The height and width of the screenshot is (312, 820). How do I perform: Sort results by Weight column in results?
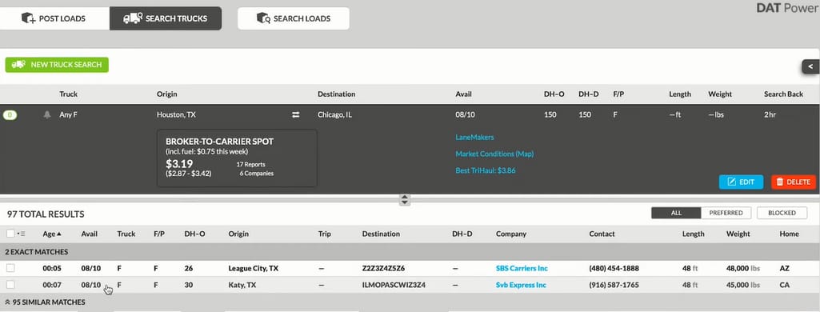[x=738, y=234]
